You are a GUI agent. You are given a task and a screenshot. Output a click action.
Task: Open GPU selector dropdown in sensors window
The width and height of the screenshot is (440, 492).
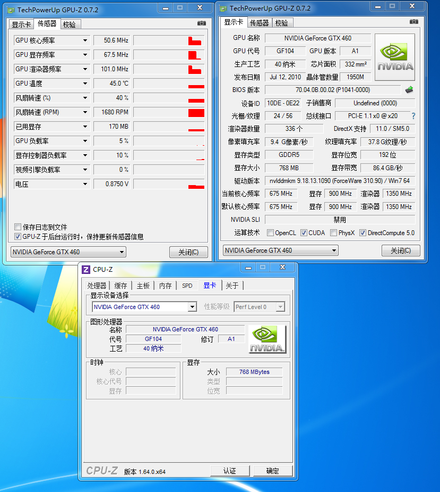click(x=122, y=252)
